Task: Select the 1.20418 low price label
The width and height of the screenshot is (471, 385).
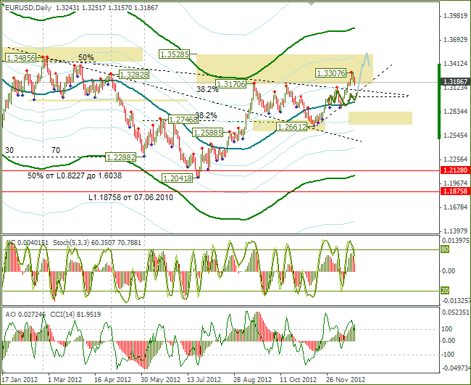Action: coord(178,178)
